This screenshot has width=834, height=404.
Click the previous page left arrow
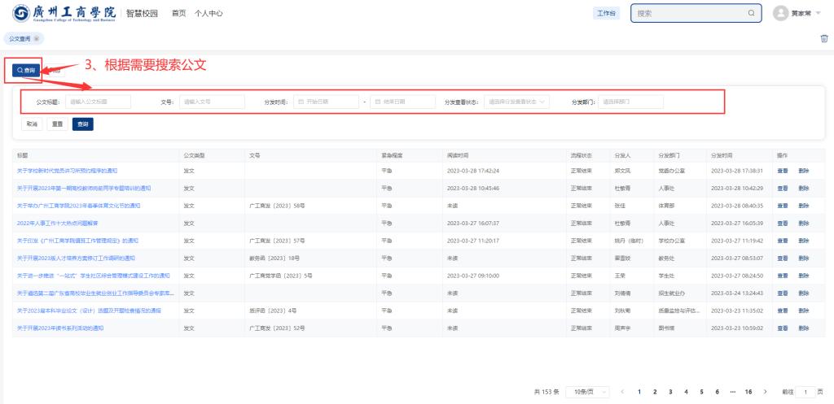623,391
